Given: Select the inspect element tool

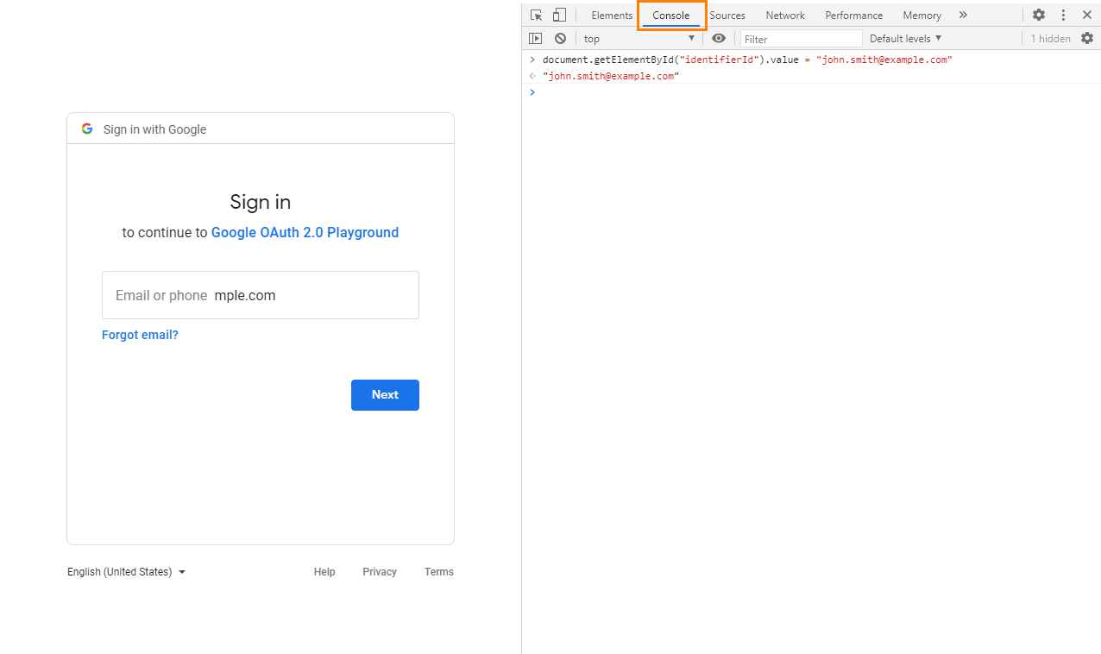Looking at the screenshot, I should (x=536, y=15).
